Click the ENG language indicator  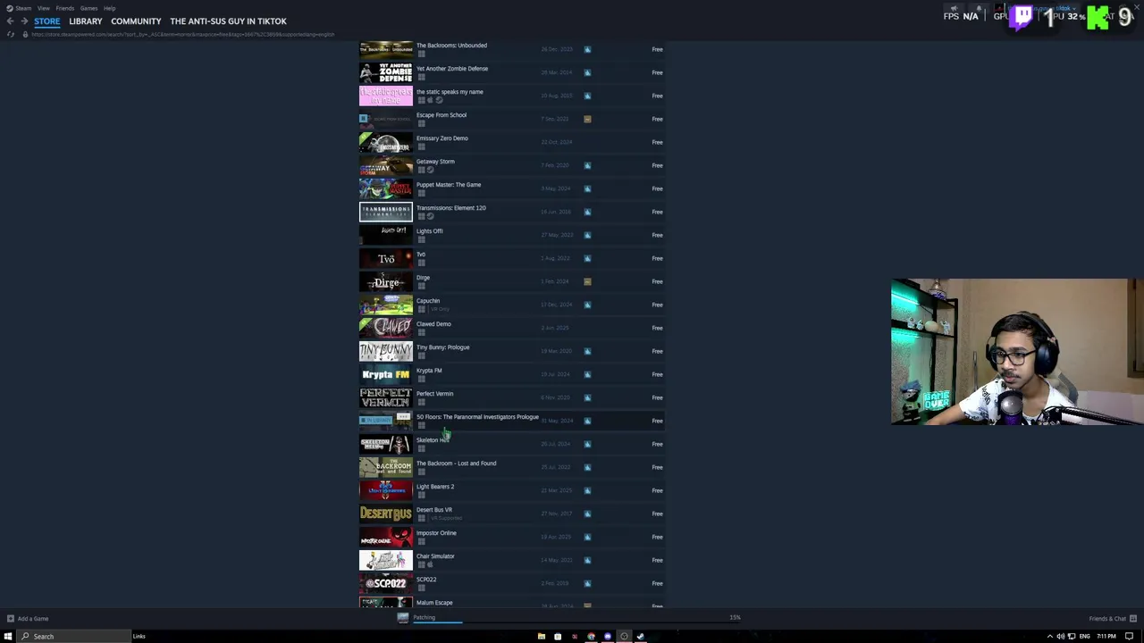coord(1084,636)
